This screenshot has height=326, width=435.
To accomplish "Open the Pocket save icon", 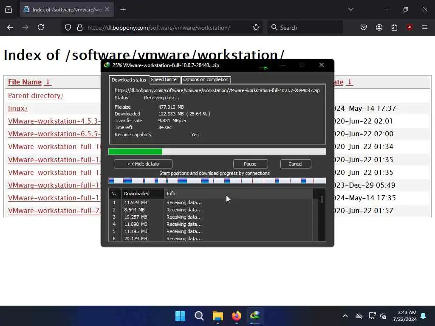I will 364,28.
